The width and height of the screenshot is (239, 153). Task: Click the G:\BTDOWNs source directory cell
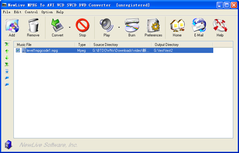(121, 50)
